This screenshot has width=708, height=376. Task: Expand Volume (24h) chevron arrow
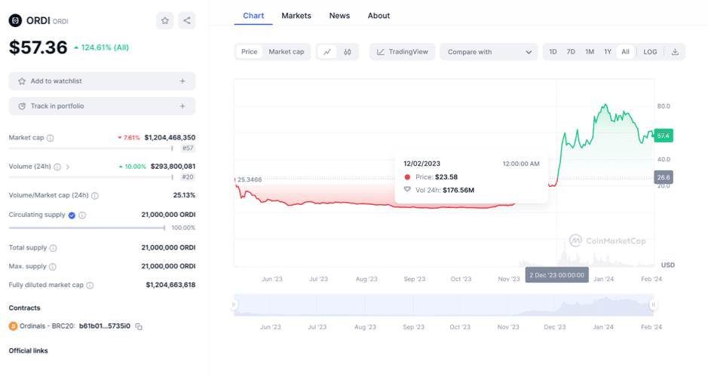pos(68,167)
